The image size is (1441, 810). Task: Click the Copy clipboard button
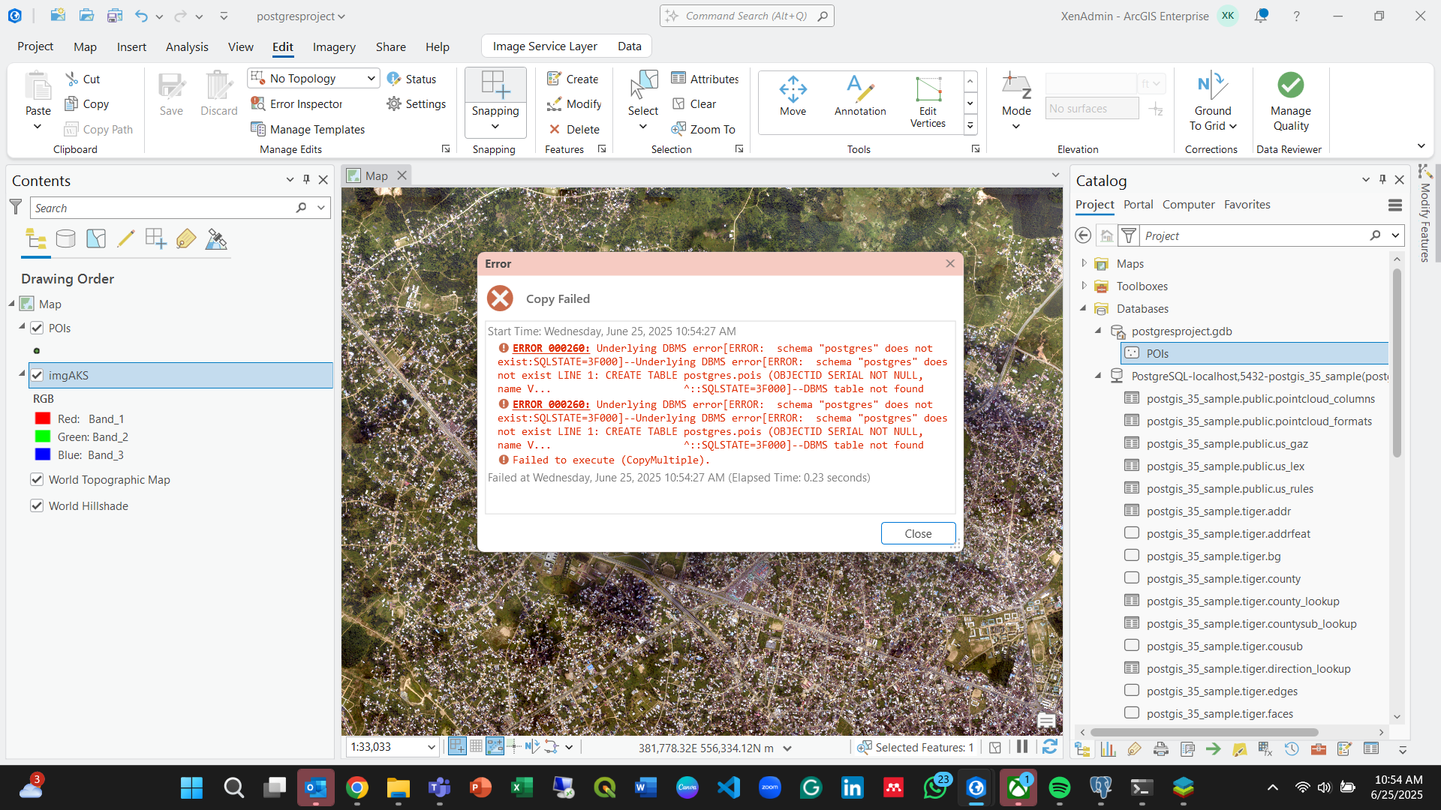pyautogui.click(x=87, y=103)
